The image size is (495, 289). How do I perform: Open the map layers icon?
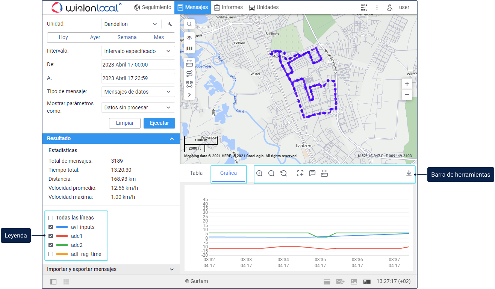(189, 48)
